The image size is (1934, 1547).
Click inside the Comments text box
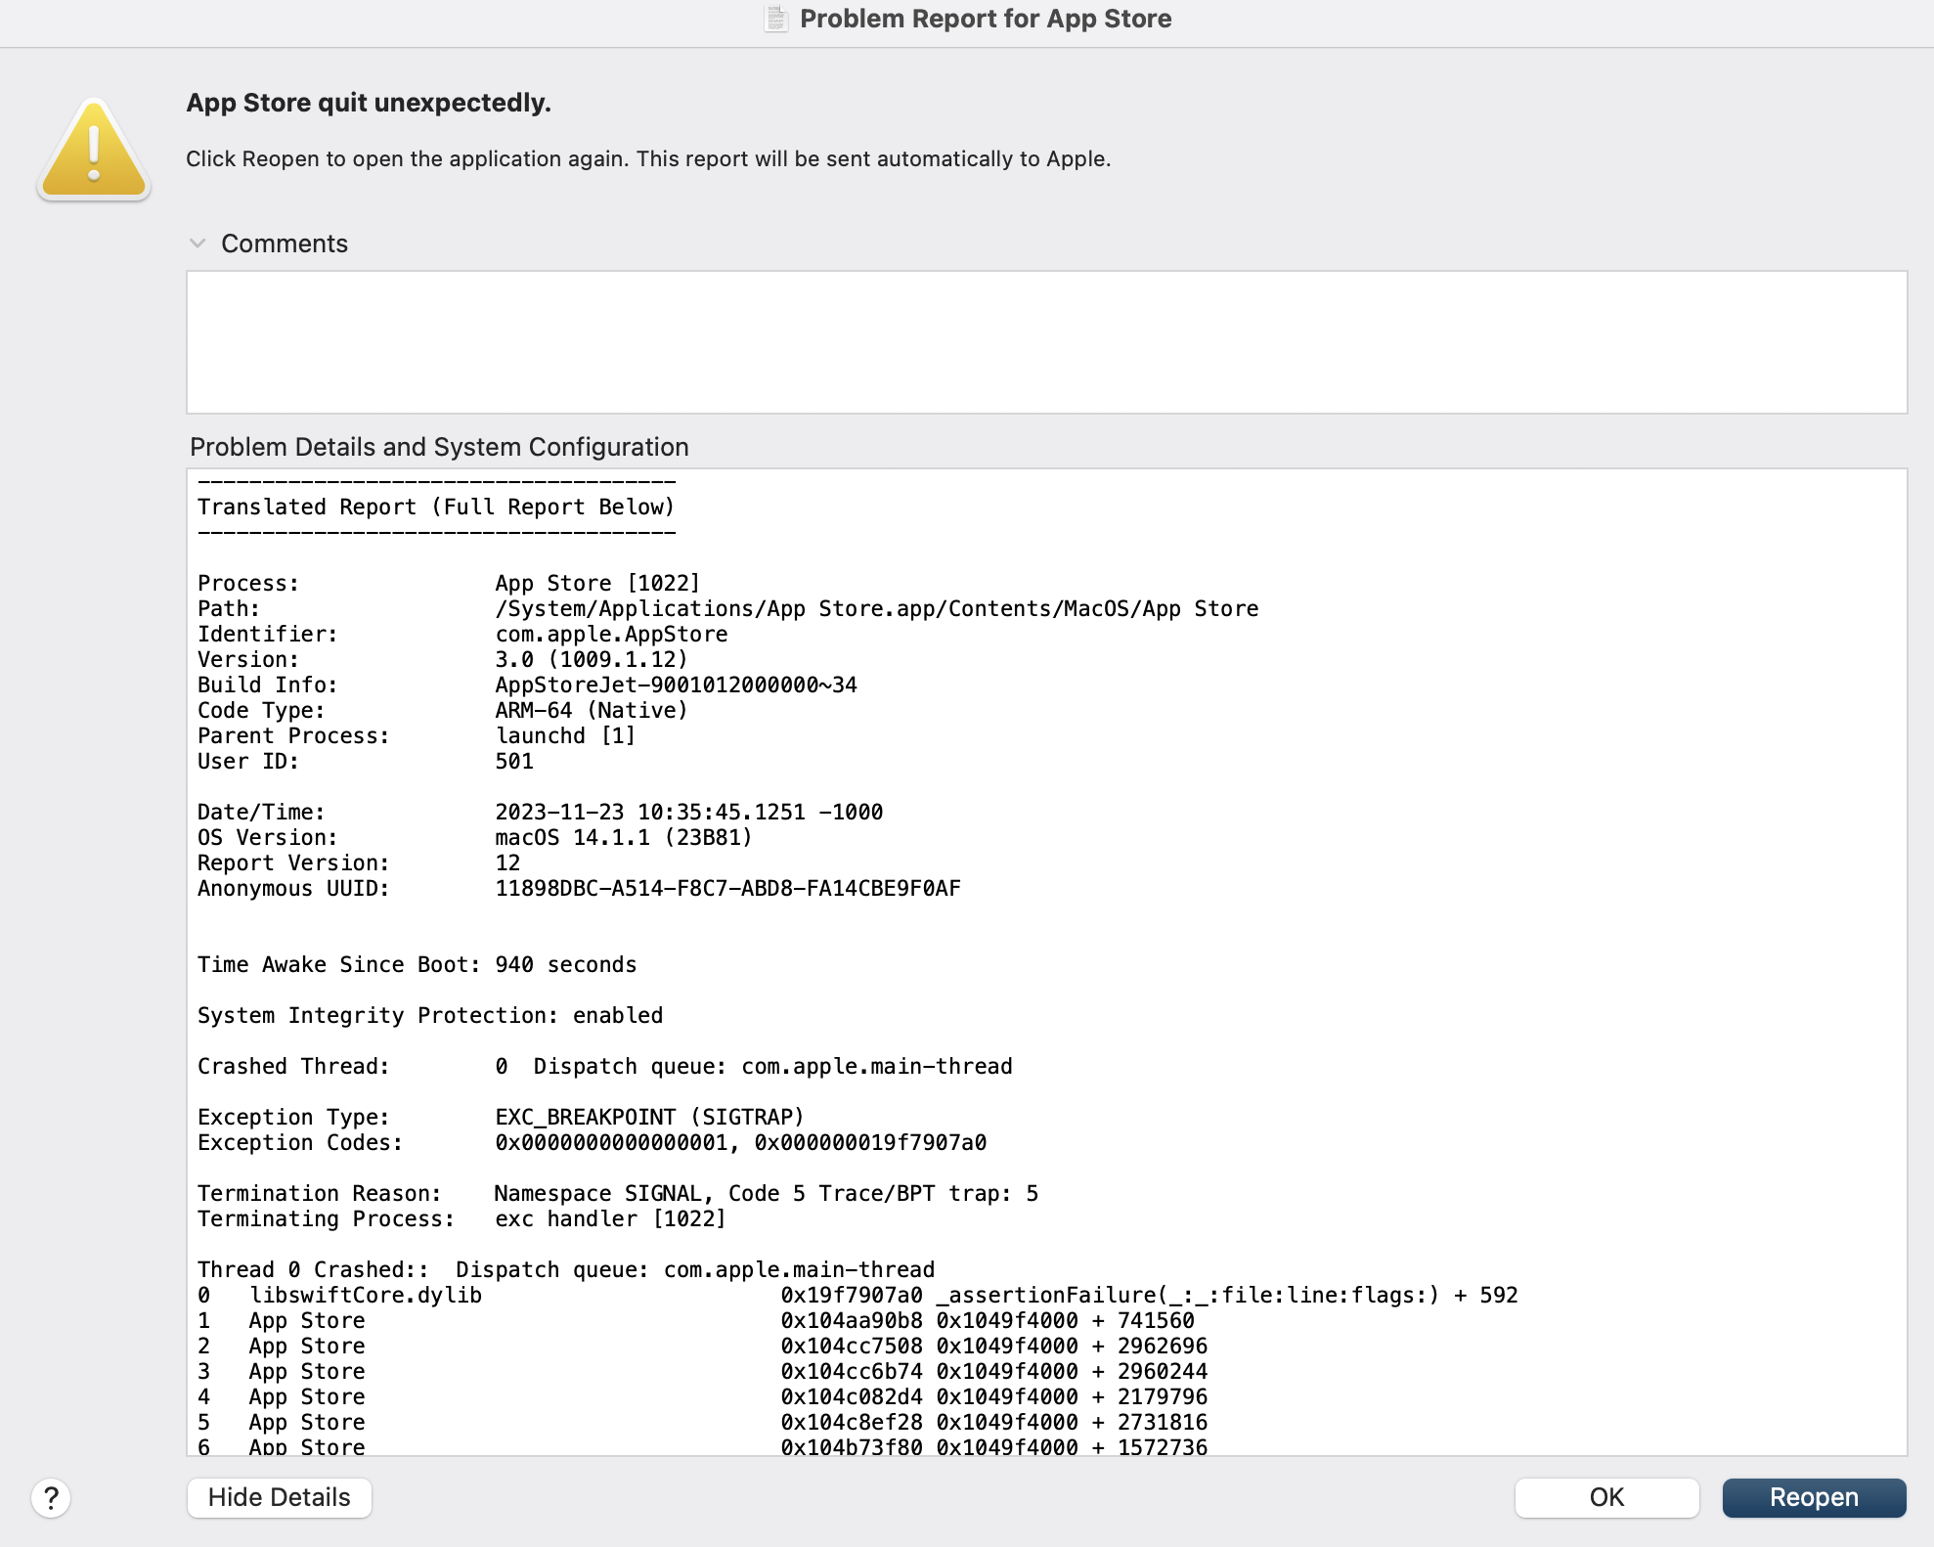click(1046, 342)
